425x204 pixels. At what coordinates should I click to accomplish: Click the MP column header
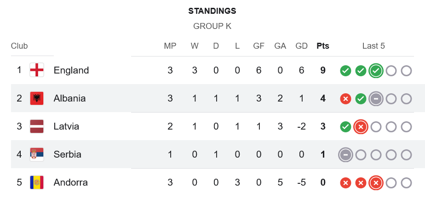click(170, 46)
